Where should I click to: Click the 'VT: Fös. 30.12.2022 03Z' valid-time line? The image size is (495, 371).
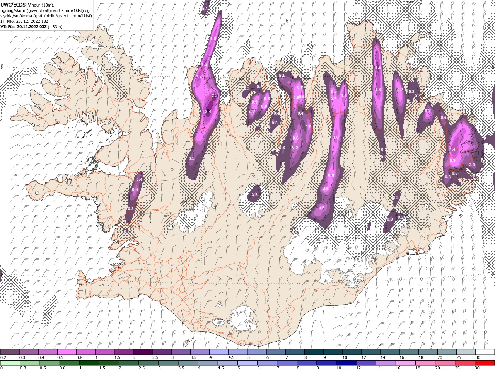pyautogui.click(x=31, y=27)
